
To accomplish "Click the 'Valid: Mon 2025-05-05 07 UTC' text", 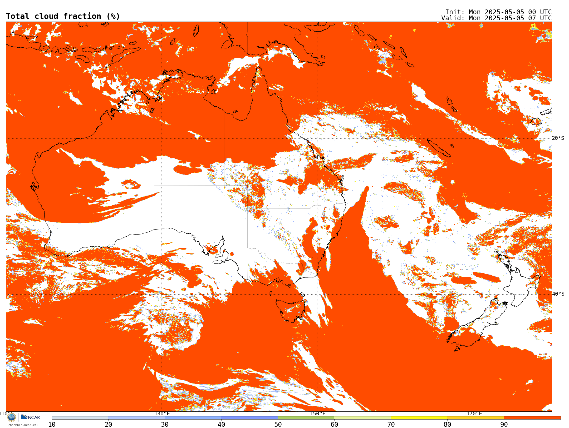I will [497, 18].
